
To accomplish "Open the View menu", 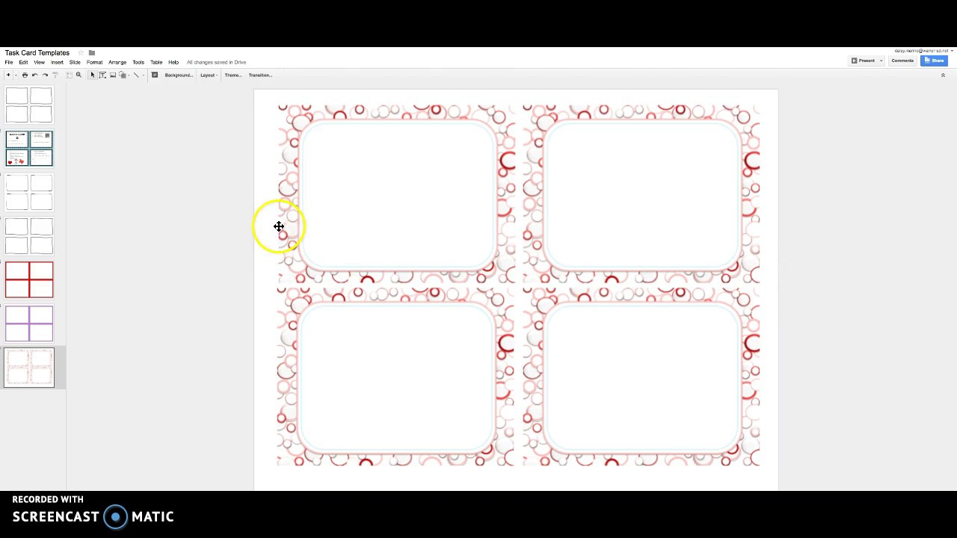I will pyautogui.click(x=39, y=62).
